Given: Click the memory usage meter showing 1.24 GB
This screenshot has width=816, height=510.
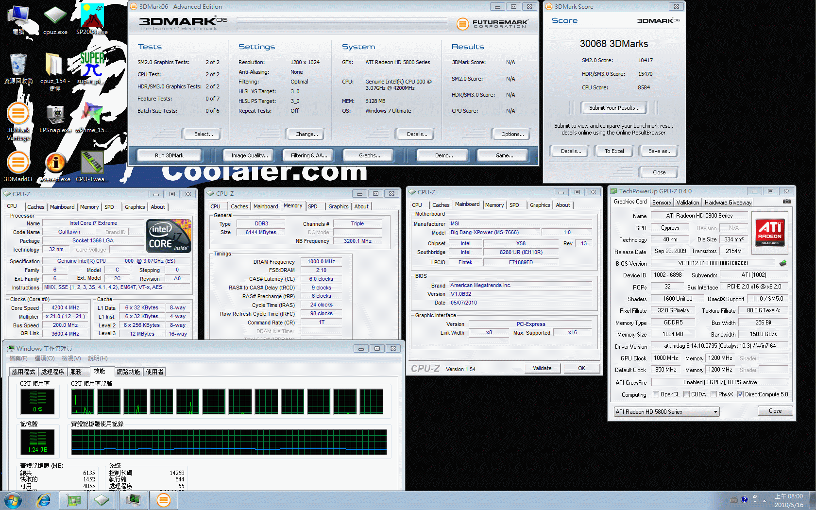Looking at the screenshot, I should (37, 442).
